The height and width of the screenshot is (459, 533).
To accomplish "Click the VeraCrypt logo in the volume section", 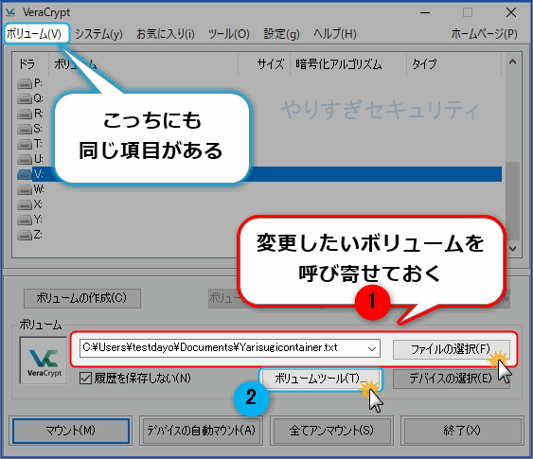I will (x=44, y=361).
